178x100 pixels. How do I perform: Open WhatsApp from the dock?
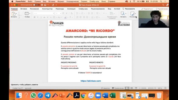33,95
